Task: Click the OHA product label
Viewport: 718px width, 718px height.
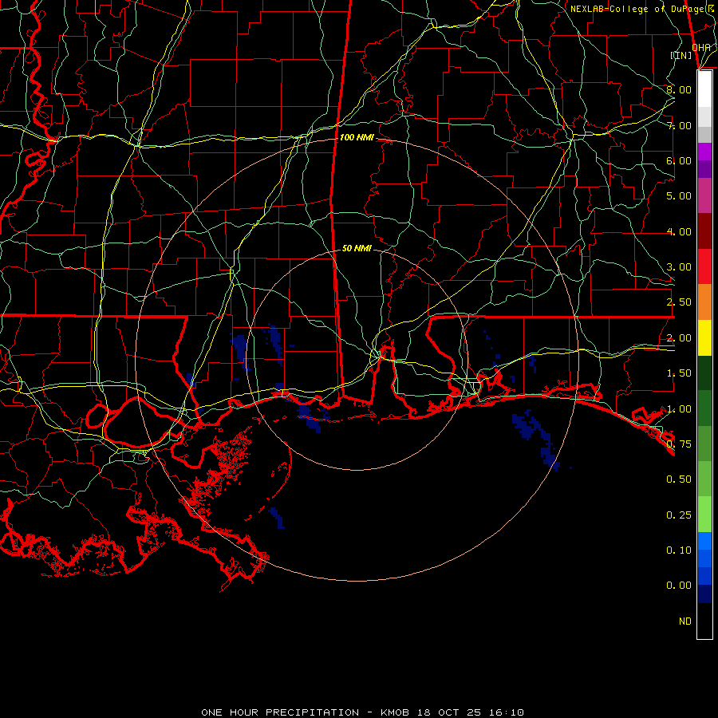Action: [701, 47]
